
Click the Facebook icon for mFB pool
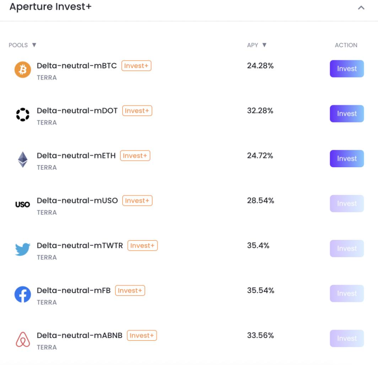(23, 294)
